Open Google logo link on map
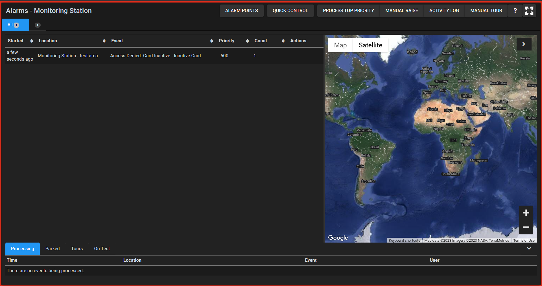This screenshot has width=542, height=286. (x=338, y=238)
